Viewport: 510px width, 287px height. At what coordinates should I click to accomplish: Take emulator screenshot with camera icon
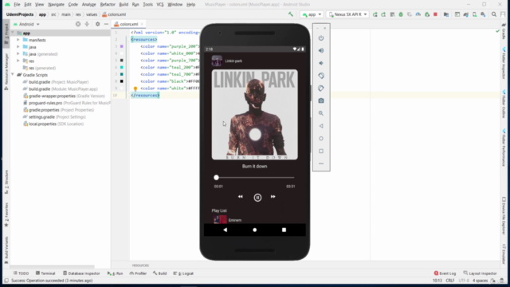321,101
